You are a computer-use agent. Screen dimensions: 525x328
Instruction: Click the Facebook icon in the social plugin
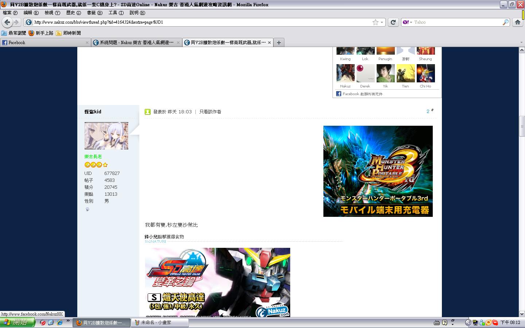339,94
